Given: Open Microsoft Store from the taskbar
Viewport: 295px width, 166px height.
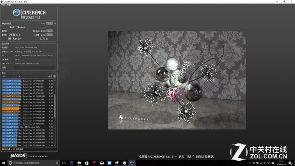Looking at the screenshot, I should (x=87, y=163).
